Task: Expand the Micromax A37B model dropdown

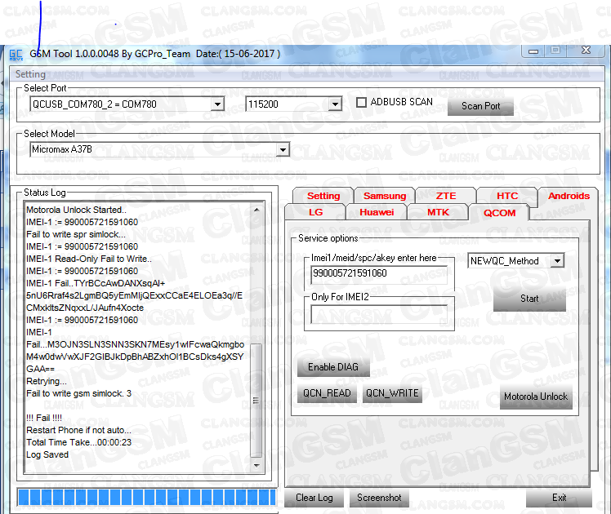Action: pos(283,149)
